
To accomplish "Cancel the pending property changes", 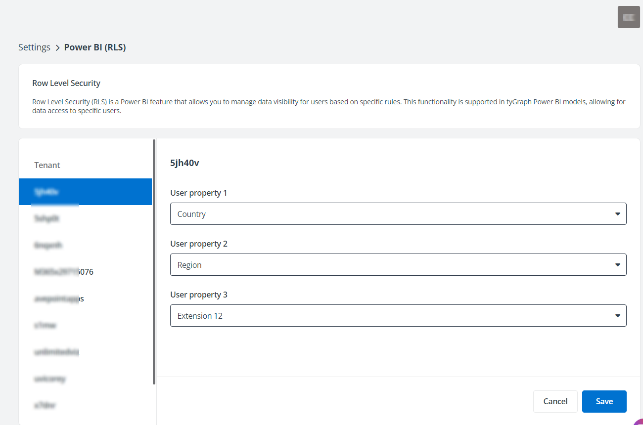I will tap(555, 401).
